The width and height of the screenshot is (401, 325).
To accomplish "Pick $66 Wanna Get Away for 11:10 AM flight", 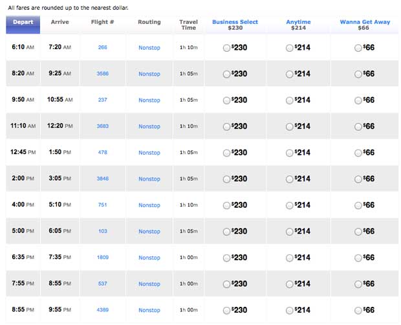I will (x=358, y=127).
